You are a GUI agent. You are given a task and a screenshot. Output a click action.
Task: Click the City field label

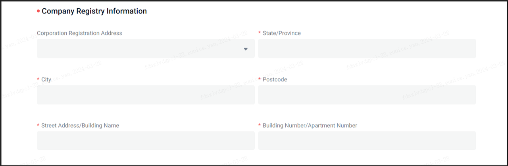click(46, 79)
